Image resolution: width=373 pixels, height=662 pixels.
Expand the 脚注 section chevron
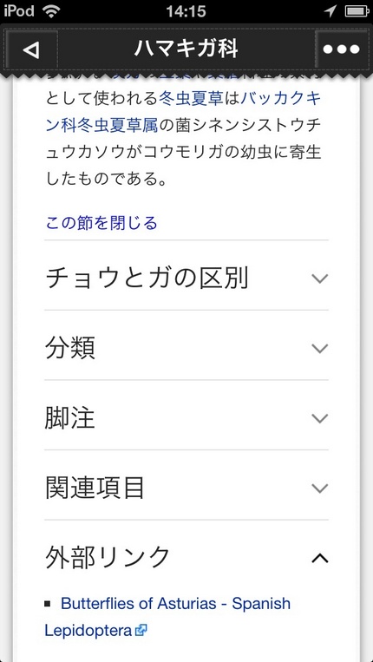tap(319, 419)
